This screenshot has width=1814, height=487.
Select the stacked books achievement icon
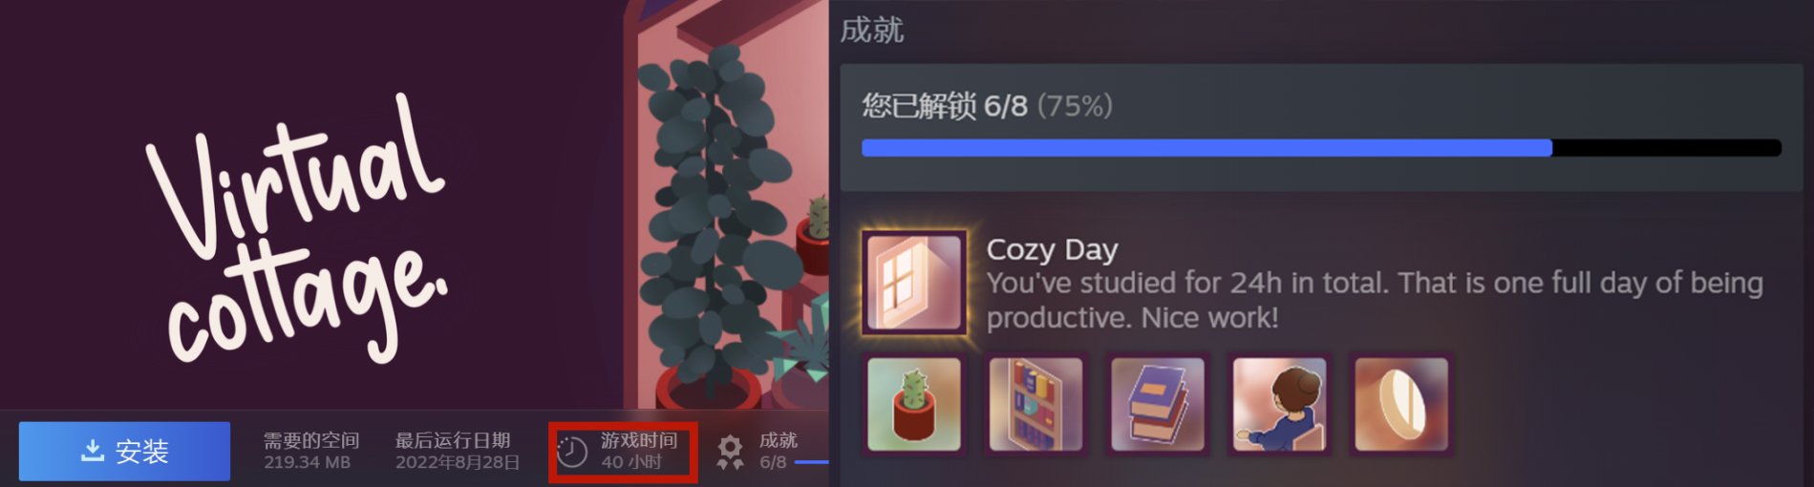[x=1158, y=404]
